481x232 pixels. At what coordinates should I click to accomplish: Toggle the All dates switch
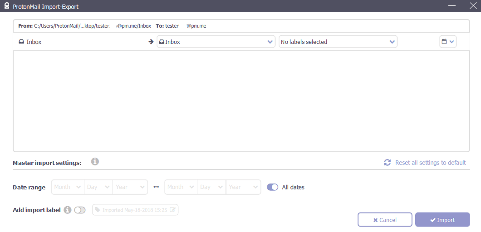[272, 187]
